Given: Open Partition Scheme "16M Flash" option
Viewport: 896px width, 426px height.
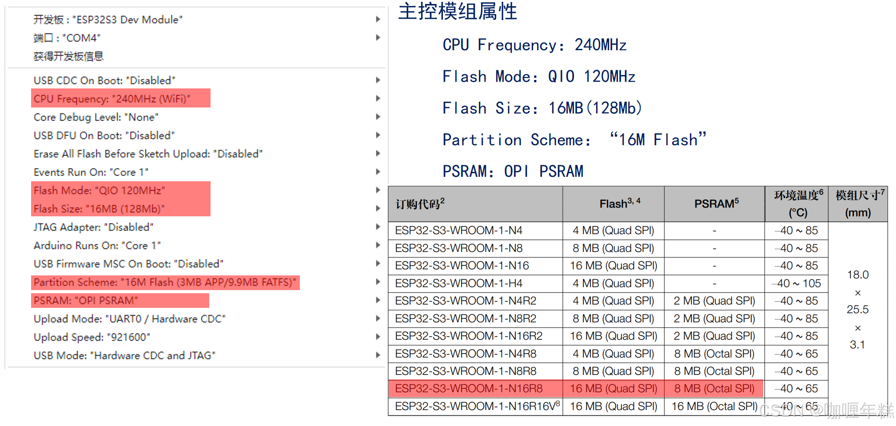Looking at the screenshot, I should click(195, 282).
